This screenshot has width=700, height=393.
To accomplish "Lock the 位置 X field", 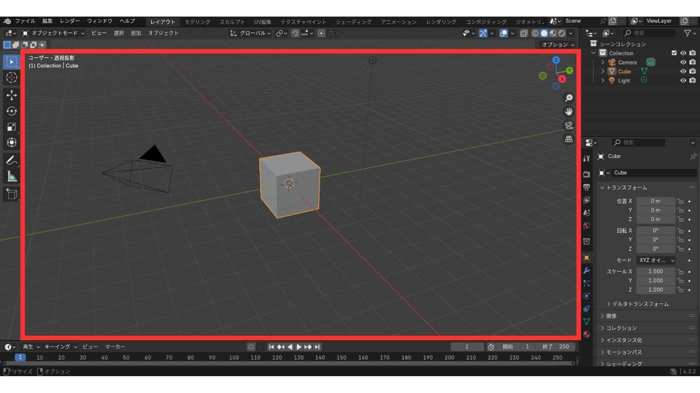I will click(x=681, y=202).
